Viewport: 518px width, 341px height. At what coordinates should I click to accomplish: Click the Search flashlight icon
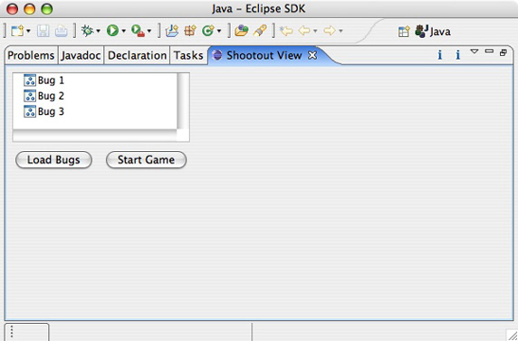pyautogui.click(x=260, y=31)
